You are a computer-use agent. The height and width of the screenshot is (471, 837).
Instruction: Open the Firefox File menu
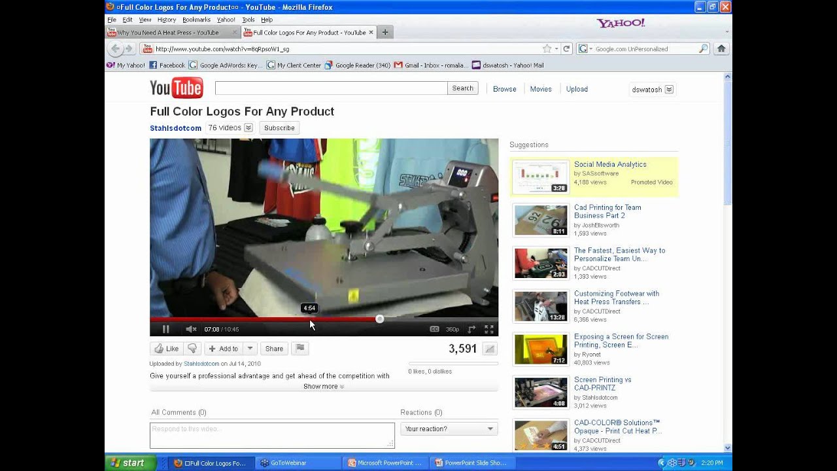[x=112, y=20]
